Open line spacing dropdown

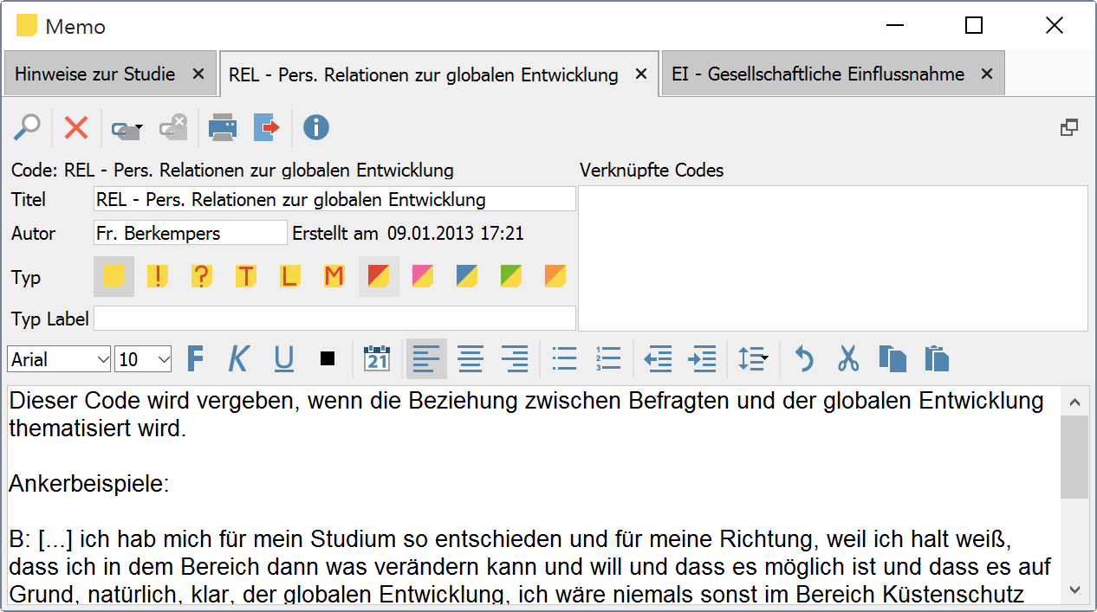tap(752, 358)
